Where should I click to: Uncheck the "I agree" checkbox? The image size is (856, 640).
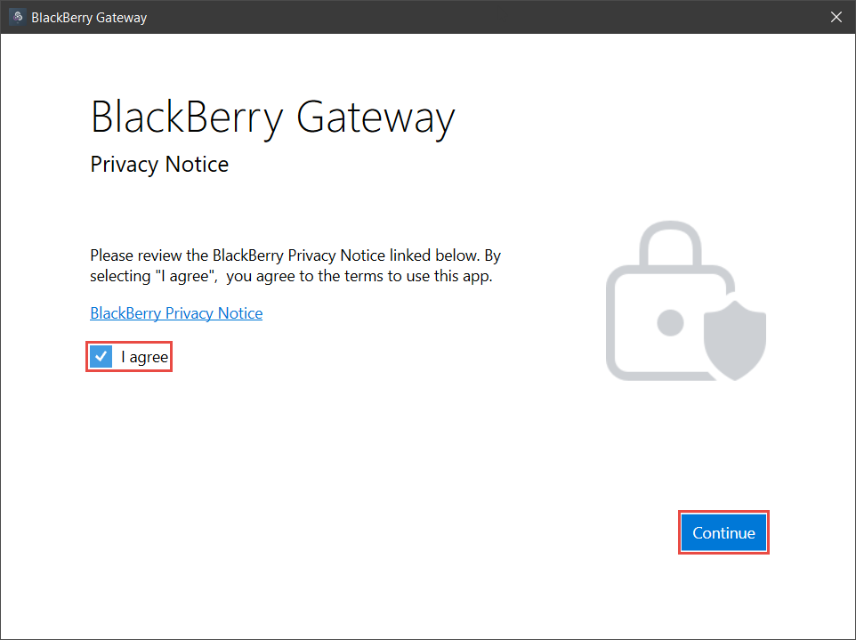101,357
